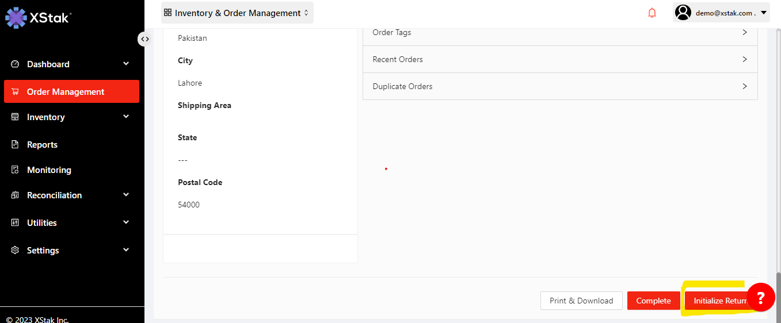Click the user avatar icon
Image resolution: width=781 pixels, height=323 pixels.
point(683,13)
